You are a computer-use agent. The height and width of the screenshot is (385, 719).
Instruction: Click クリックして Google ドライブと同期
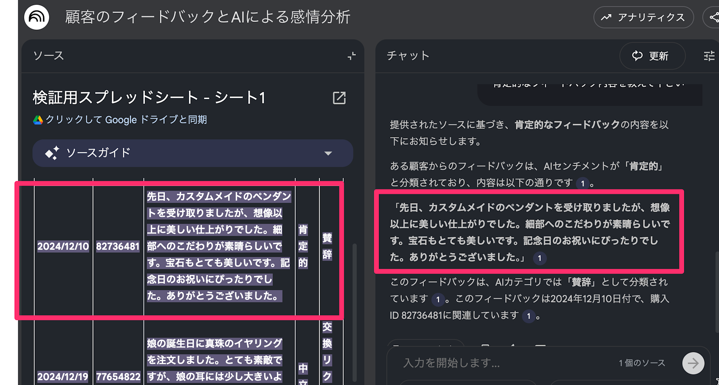pos(127,119)
